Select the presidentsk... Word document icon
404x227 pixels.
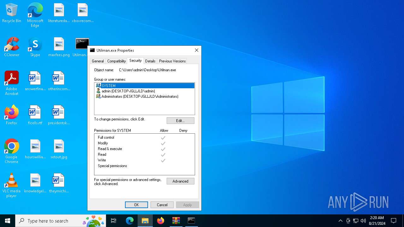(59, 115)
